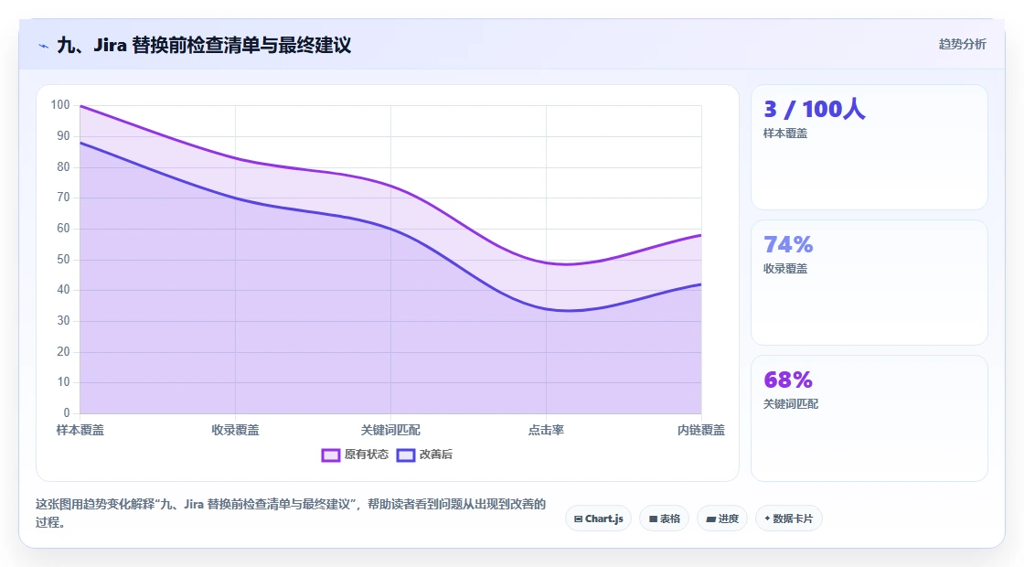Click the 68% figure
The width and height of the screenshot is (1024, 567).
pos(788,380)
